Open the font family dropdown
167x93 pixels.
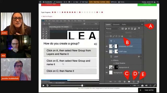tap(59, 24)
